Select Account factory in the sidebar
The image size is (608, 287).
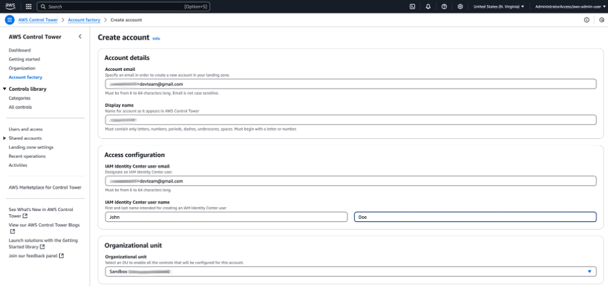coord(25,77)
